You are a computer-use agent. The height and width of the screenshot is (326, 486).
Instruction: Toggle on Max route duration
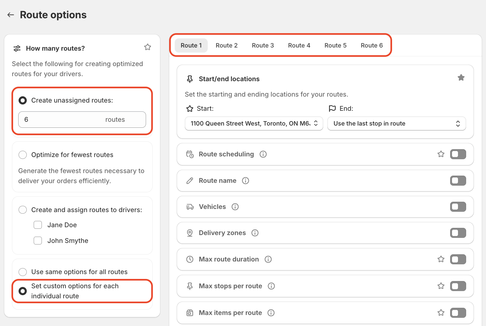coord(458,259)
